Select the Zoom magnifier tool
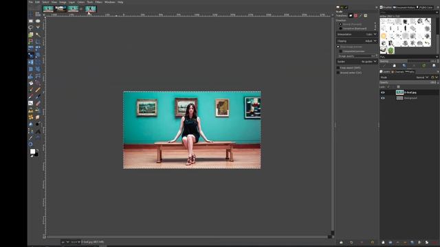Screen dimensions: 440x247 (x=30, y=144)
